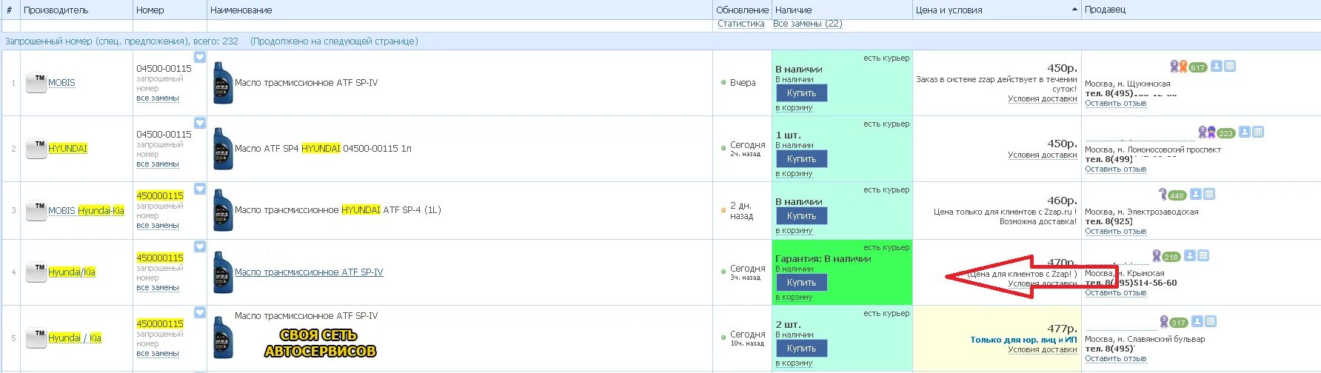Click price text 460р.
The image size is (1321, 373).
(1063, 201)
